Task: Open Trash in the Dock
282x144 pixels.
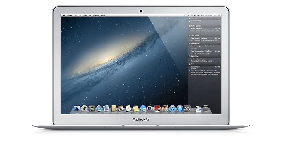Action: click(205, 108)
